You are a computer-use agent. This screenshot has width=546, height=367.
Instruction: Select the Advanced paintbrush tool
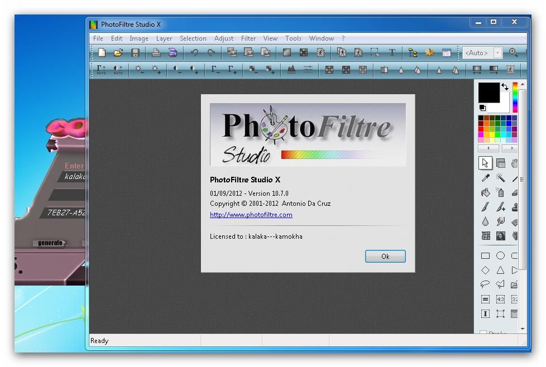500,207
